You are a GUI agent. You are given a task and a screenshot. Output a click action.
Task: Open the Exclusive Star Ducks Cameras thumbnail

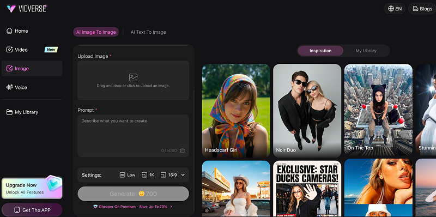click(x=307, y=189)
